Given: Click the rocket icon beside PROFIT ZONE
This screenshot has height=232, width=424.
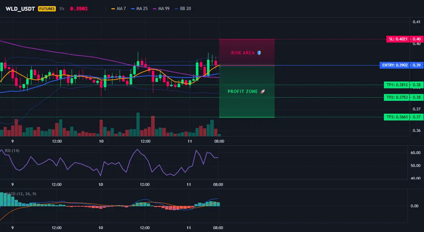Looking at the screenshot, I should point(262,92).
